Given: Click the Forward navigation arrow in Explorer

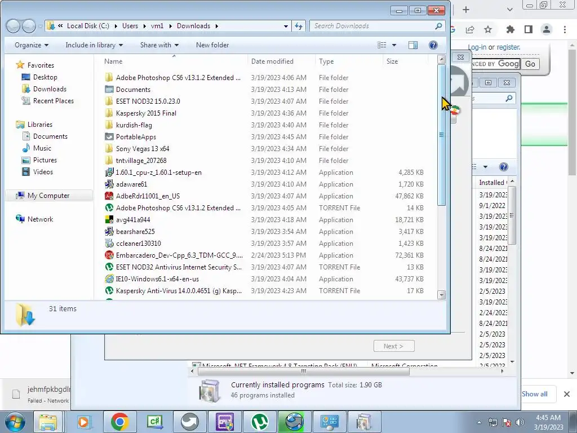Looking at the screenshot, I should coord(29,26).
